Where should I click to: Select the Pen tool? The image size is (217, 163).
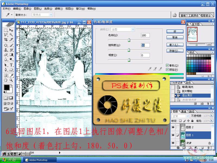(x=6, y=70)
